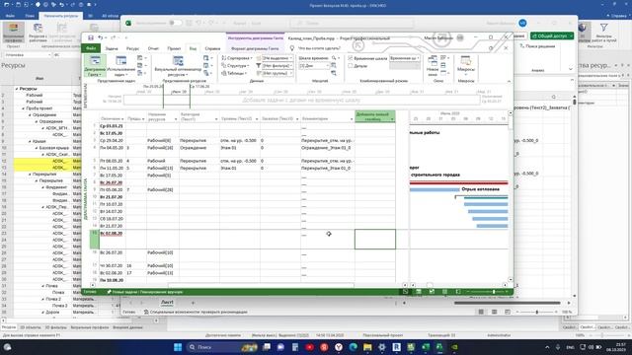Open the filter combo box showing No Filter
The image size is (632, 355).
(x=277, y=66)
